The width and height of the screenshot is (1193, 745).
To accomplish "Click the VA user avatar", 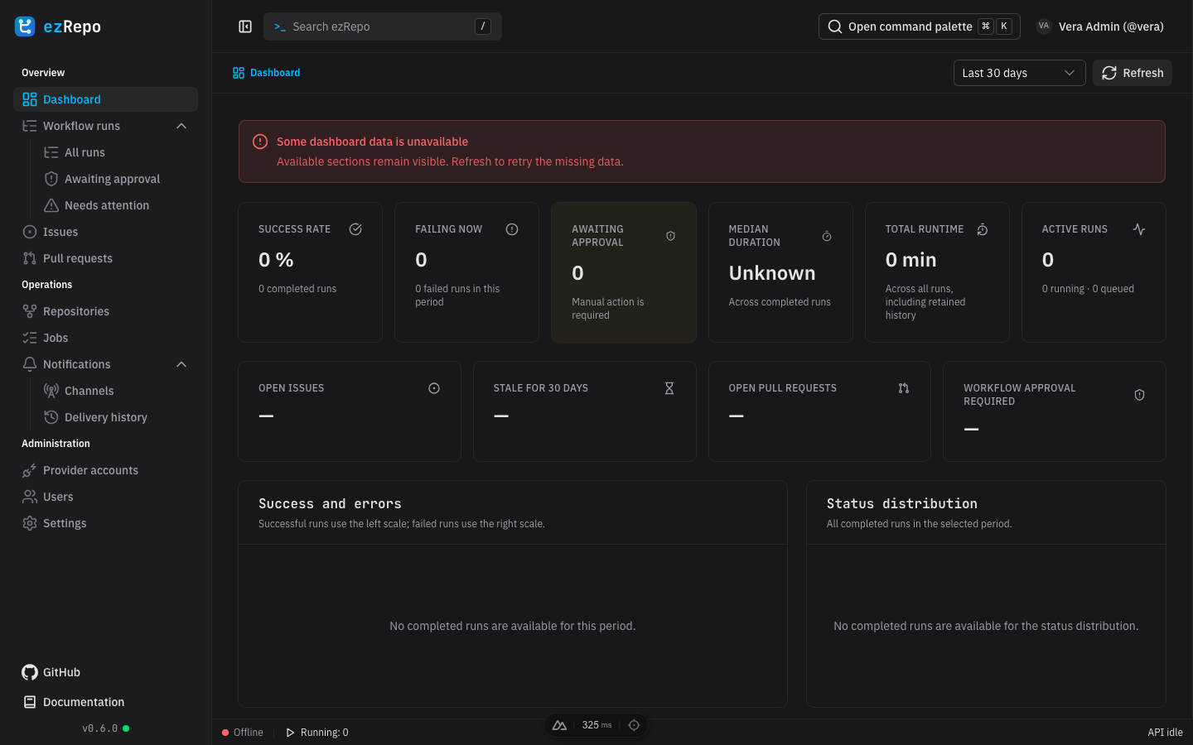I will (x=1044, y=26).
